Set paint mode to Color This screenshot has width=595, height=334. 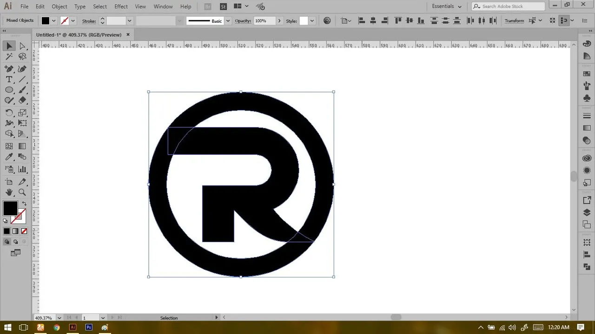click(7, 231)
